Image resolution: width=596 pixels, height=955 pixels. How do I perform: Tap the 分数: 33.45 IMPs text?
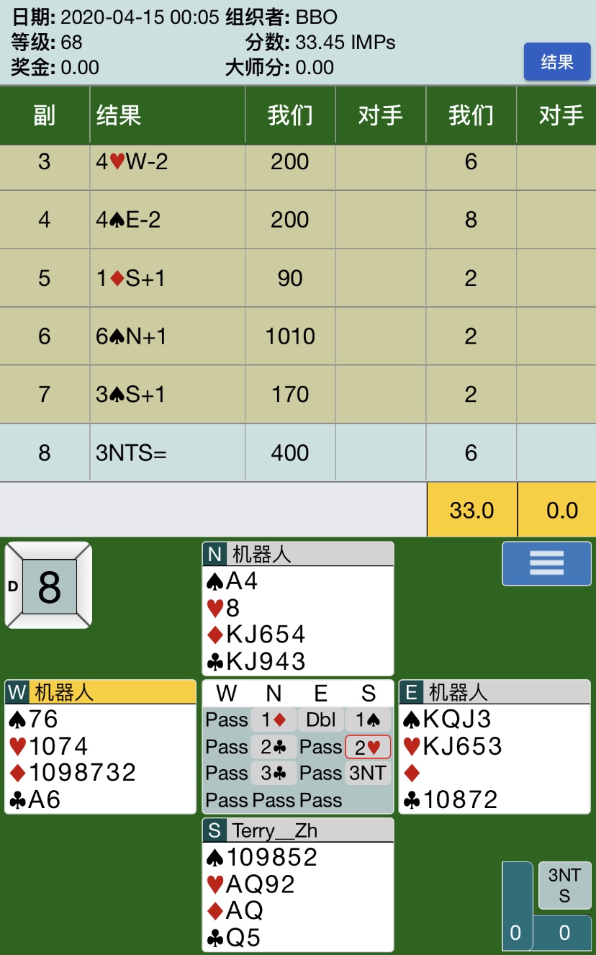point(321,42)
